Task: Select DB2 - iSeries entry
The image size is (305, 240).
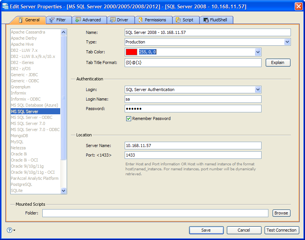Action: [x=22, y=62]
